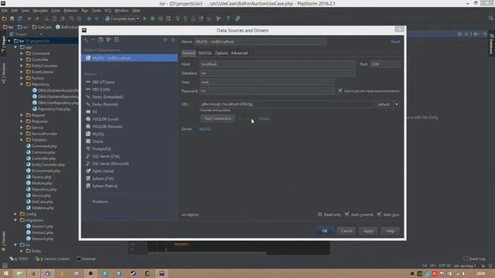495x278 pixels.
Task: Collapse the migrations folder in the project tree
Action: pyautogui.click(x=15, y=220)
